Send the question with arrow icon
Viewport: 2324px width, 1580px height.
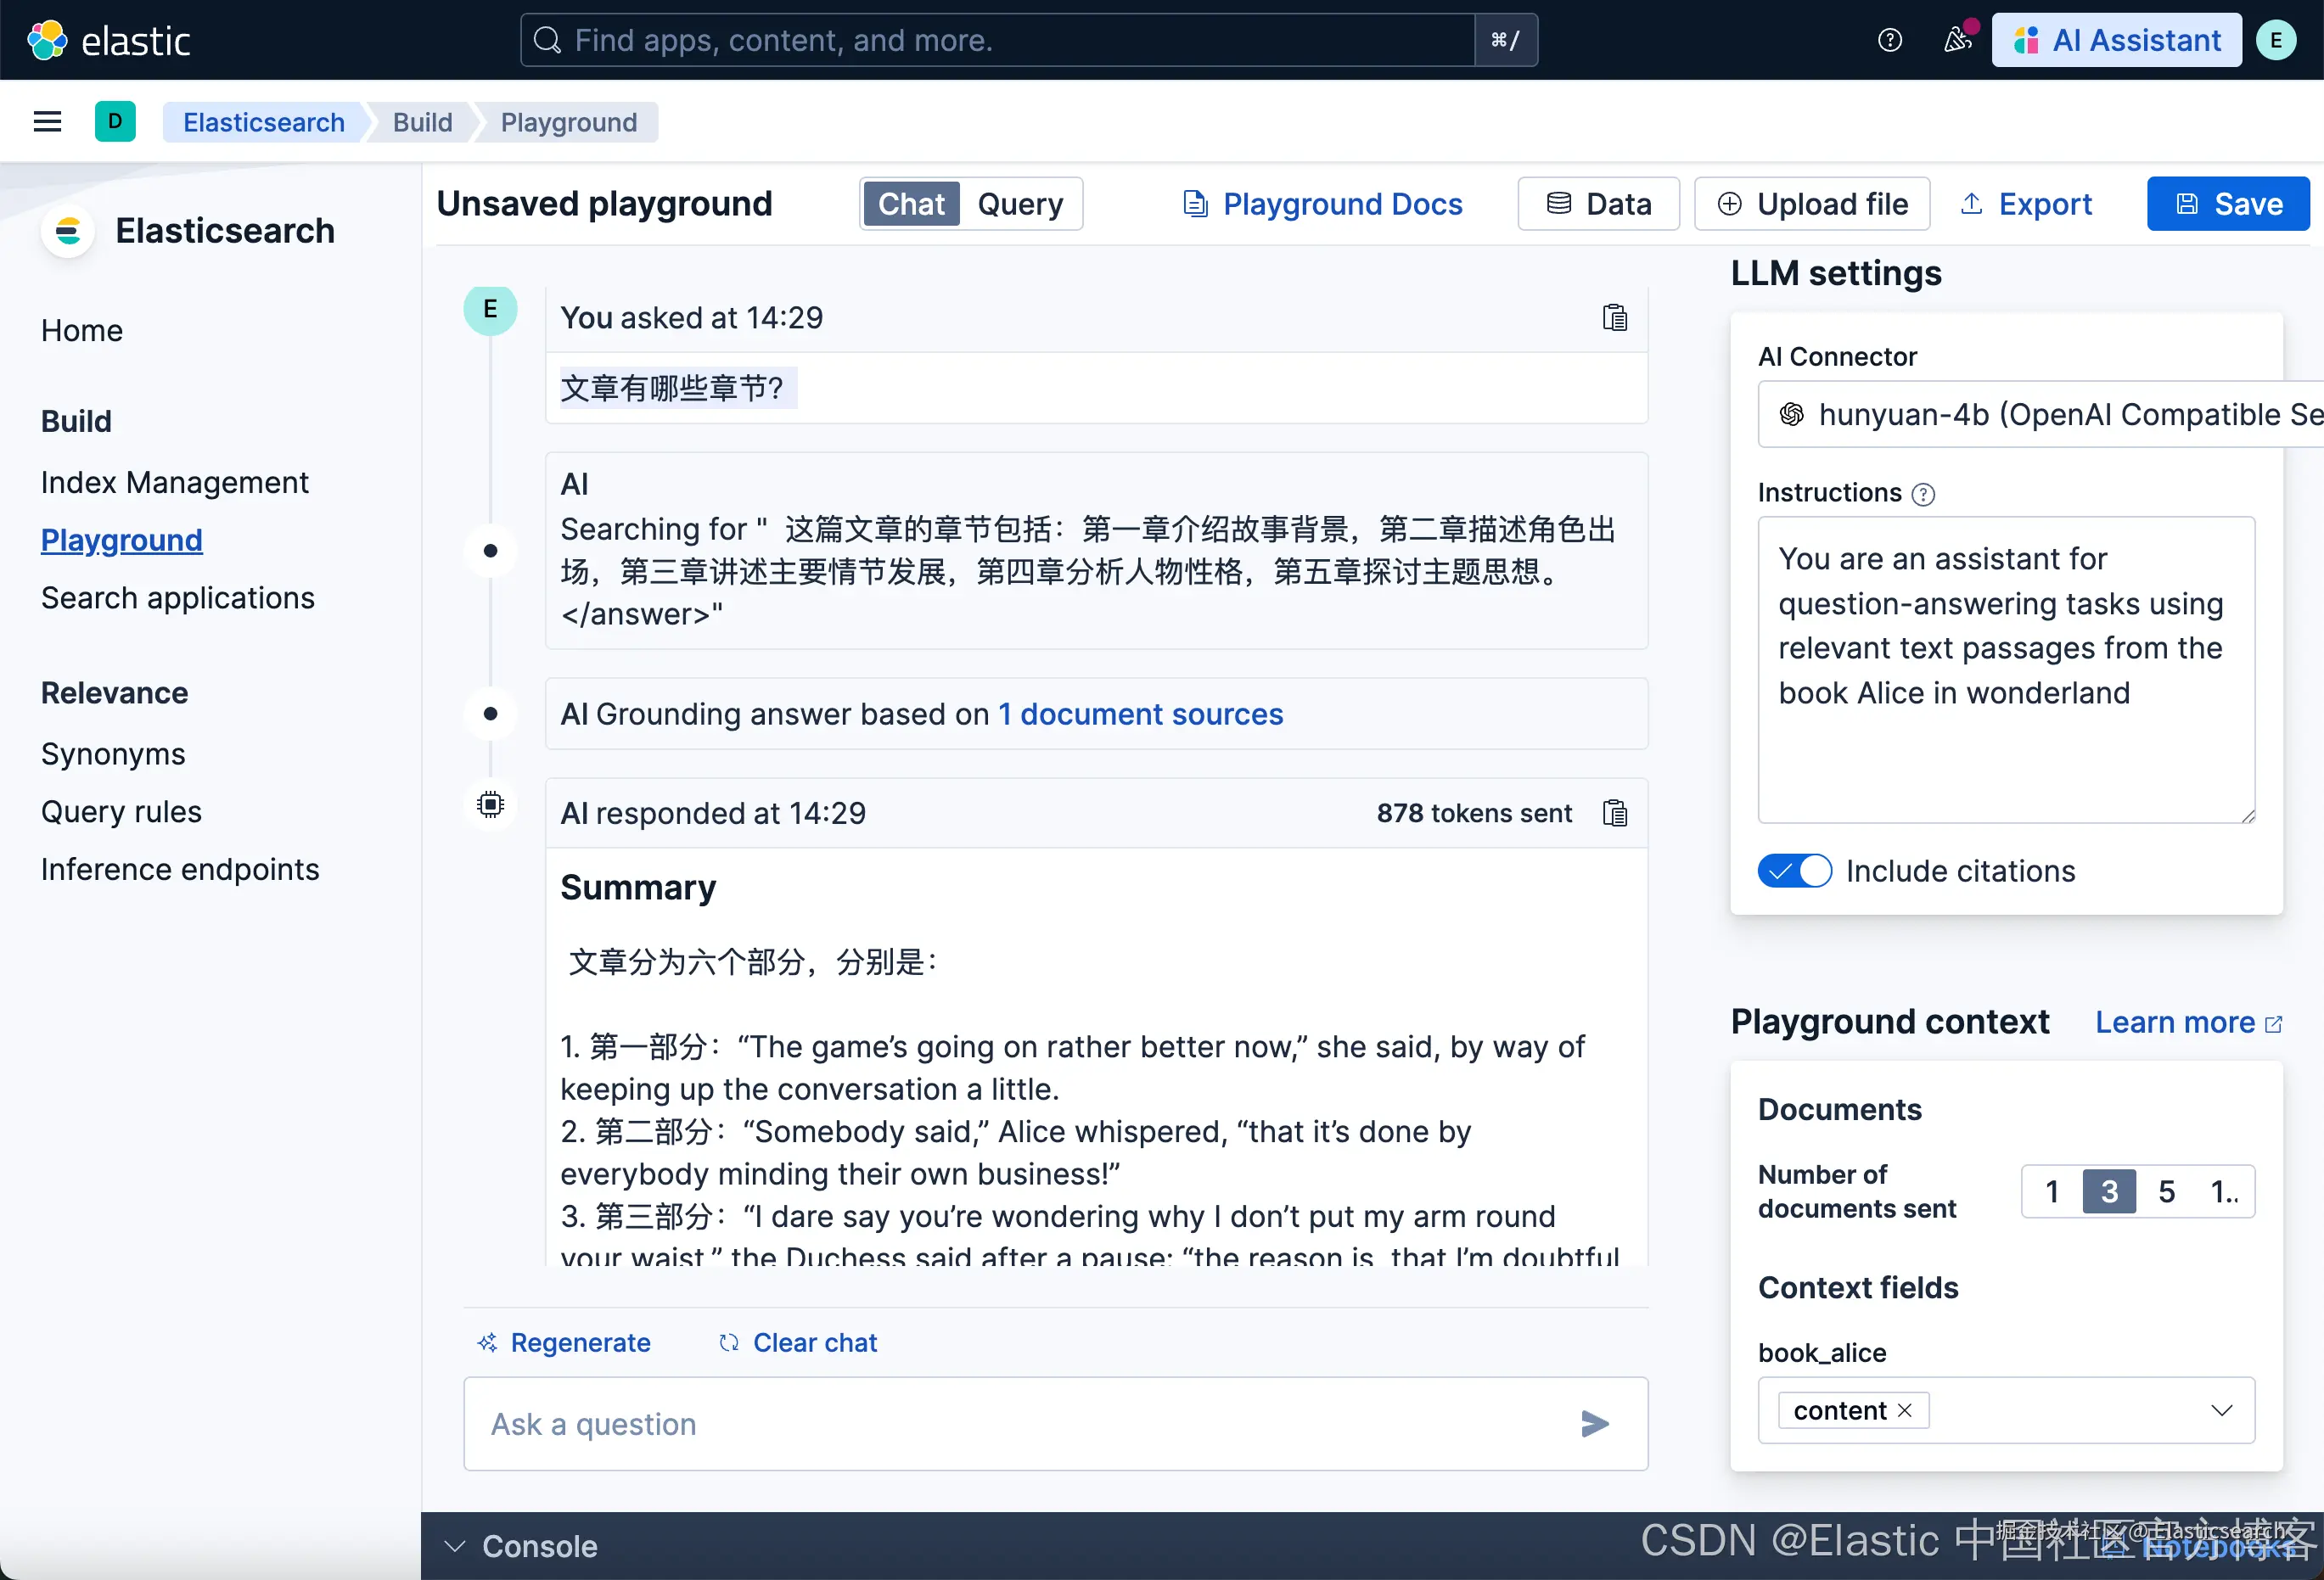pyautogui.click(x=1594, y=1423)
